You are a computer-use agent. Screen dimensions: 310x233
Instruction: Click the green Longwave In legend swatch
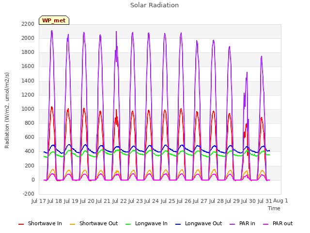(128, 224)
